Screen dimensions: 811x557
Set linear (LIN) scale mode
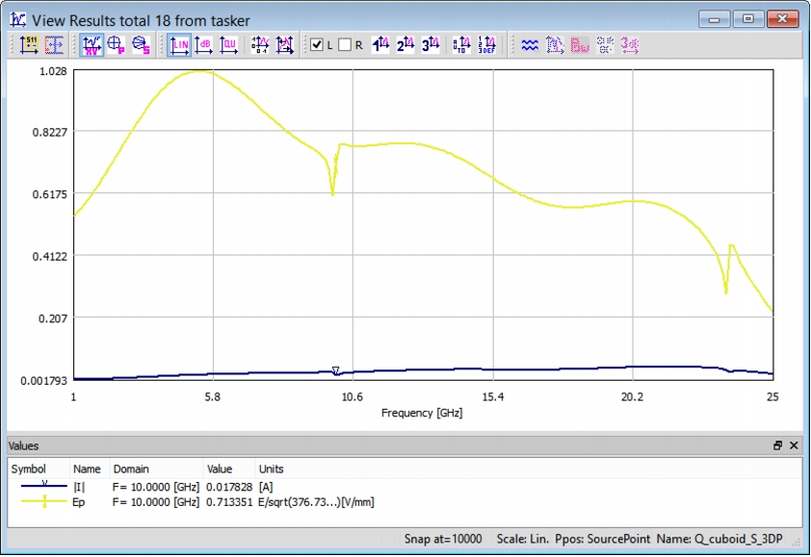pyautogui.click(x=179, y=45)
